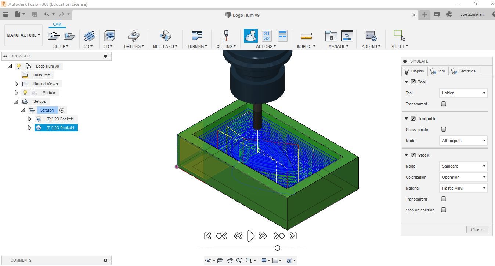This screenshot has width=495, height=266.
Task: Open the INSPECT menu
Action: click(306, 46)
